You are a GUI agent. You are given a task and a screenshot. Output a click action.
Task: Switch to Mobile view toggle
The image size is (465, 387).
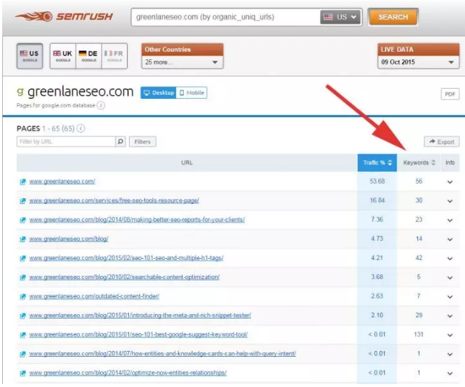click(192, 93)
